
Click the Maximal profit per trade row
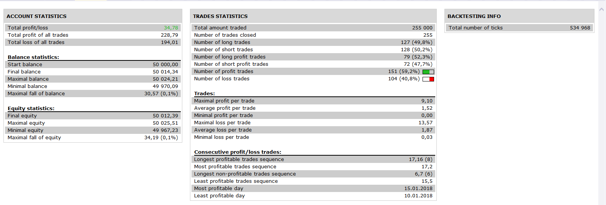tap(313, 101)
